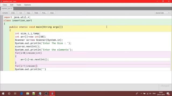This screenshot has width=172, height=96.
Task: Click the 'for(i=0;i<size;i++)' line
Action: [28, 53]
